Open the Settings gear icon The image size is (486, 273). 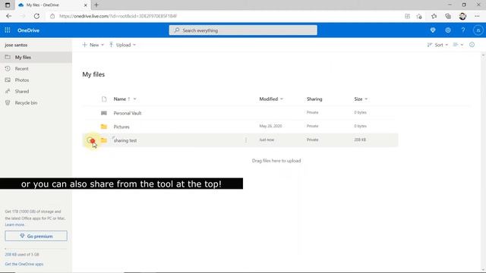click(x=448, y=30)
